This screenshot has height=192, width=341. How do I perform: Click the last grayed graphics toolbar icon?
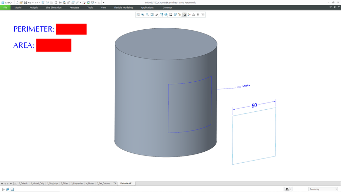coord(203,15)
